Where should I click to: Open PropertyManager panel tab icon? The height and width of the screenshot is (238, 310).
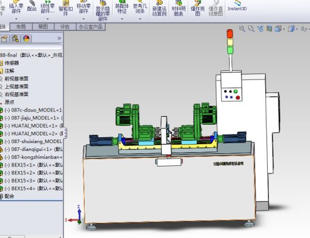tap(5, 39)
